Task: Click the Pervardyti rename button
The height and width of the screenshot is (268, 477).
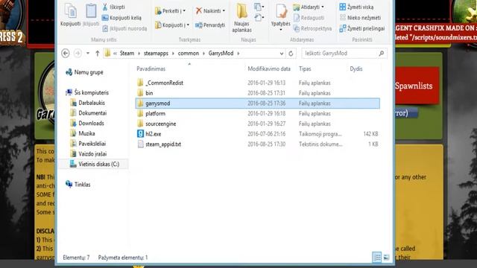Action: click(x=210, y=25)
